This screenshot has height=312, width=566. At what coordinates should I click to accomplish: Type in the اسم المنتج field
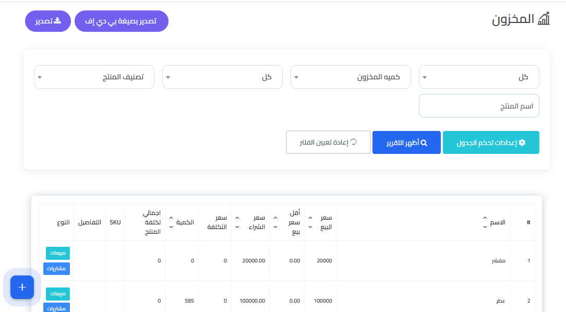pos(478,106)
